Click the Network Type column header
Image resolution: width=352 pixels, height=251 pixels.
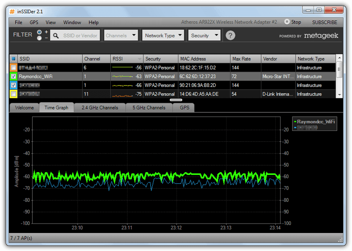coord(316,59)
